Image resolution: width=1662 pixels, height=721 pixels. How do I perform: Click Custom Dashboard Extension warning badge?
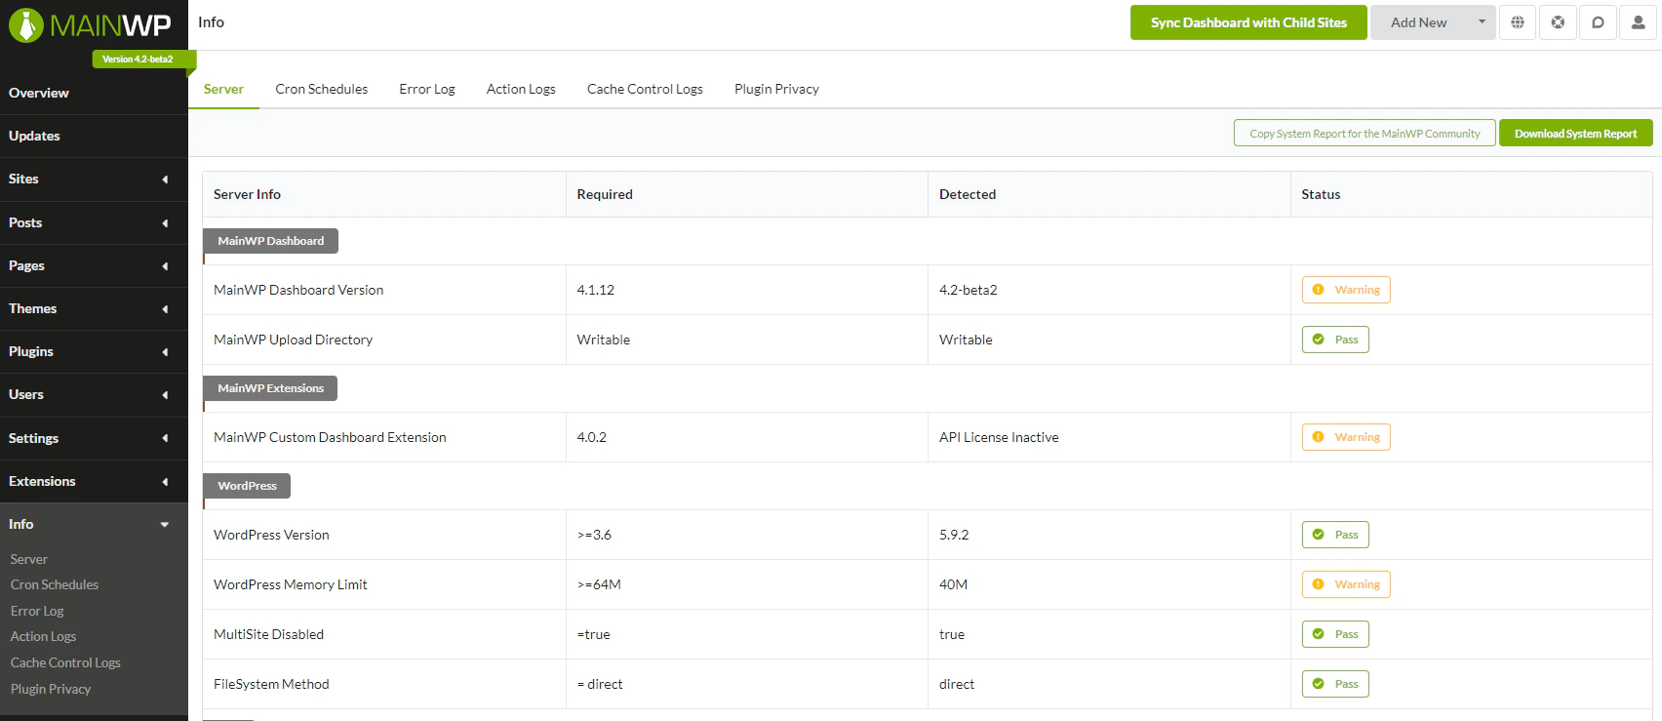pos(1346,437)
